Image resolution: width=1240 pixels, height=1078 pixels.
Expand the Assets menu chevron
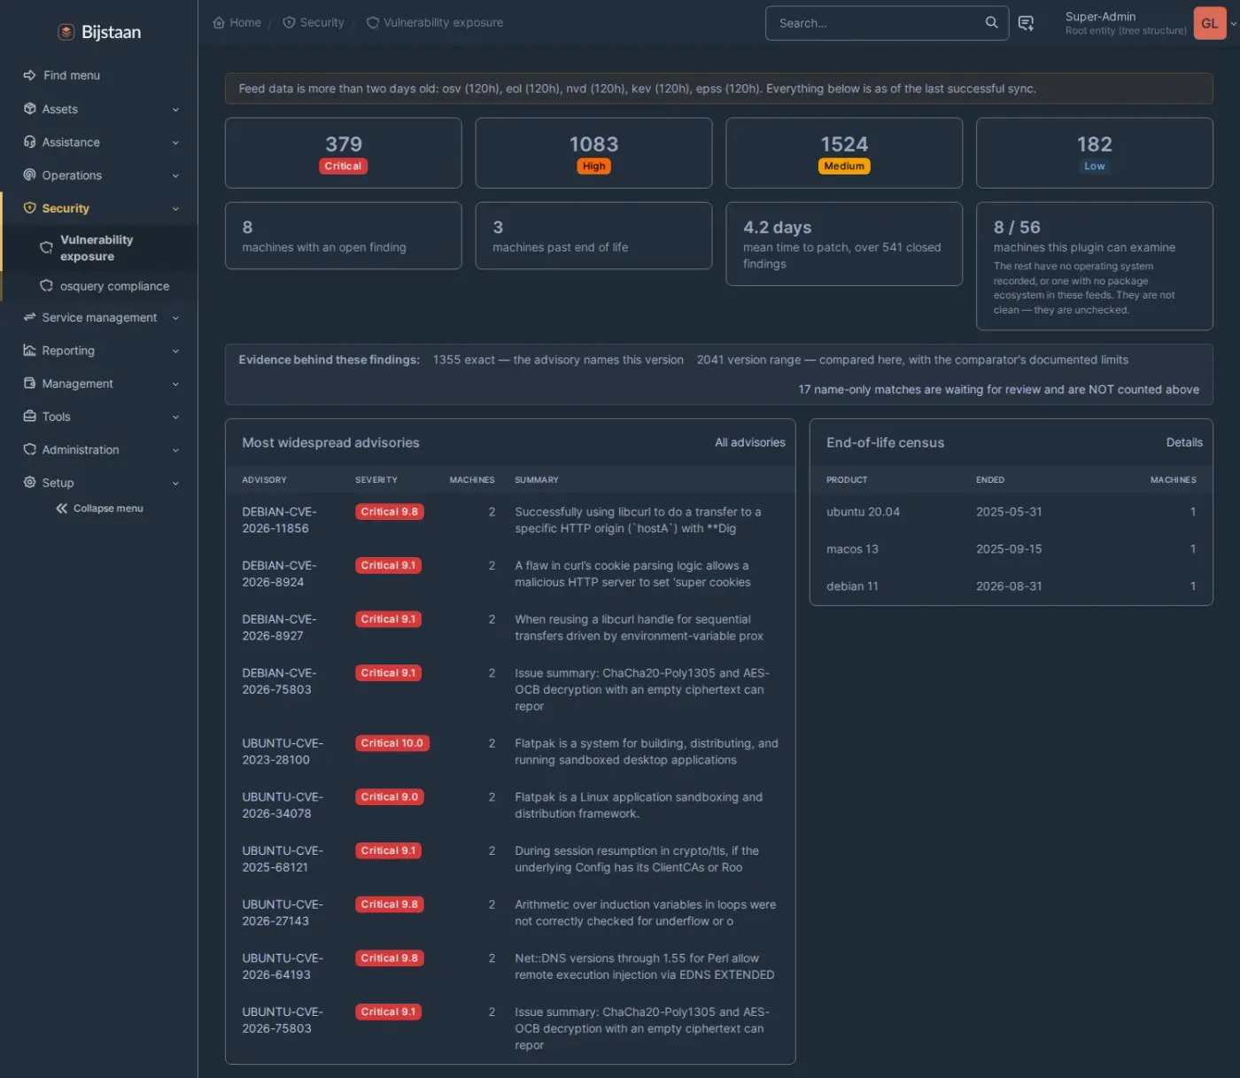(175, 110)
